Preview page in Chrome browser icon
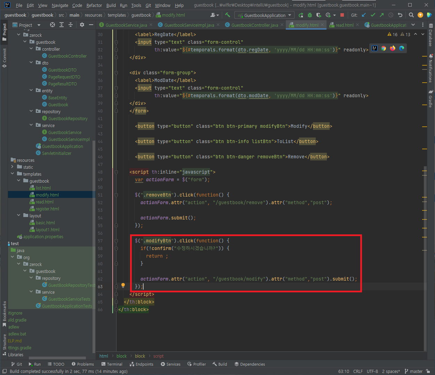 click(384, 48)
